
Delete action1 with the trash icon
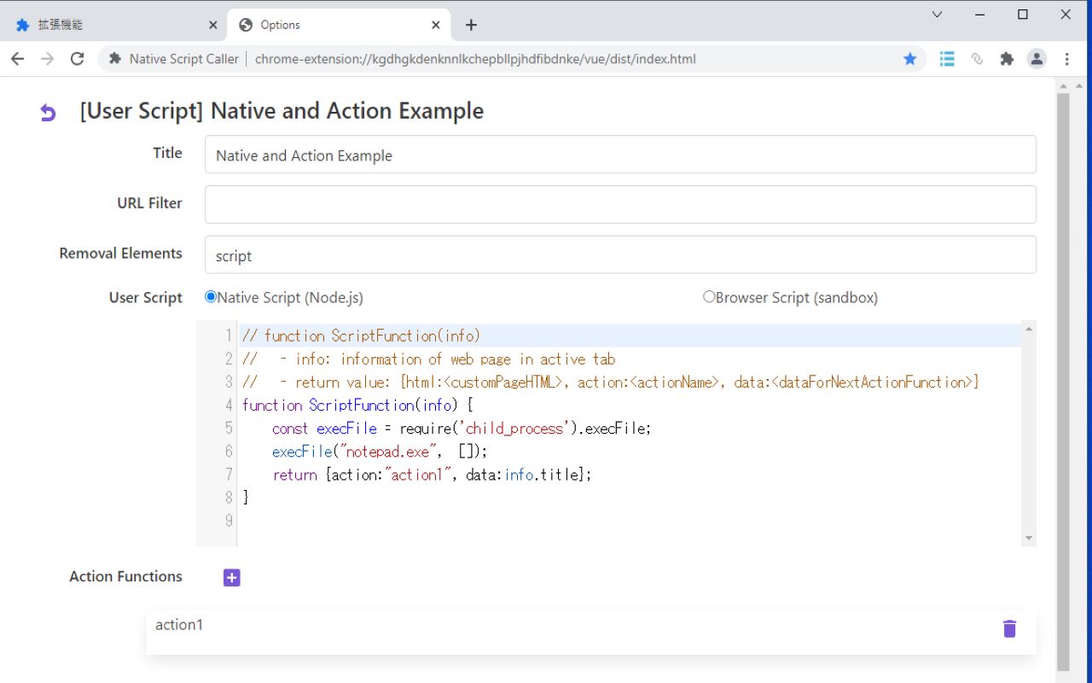(1009, 629)
